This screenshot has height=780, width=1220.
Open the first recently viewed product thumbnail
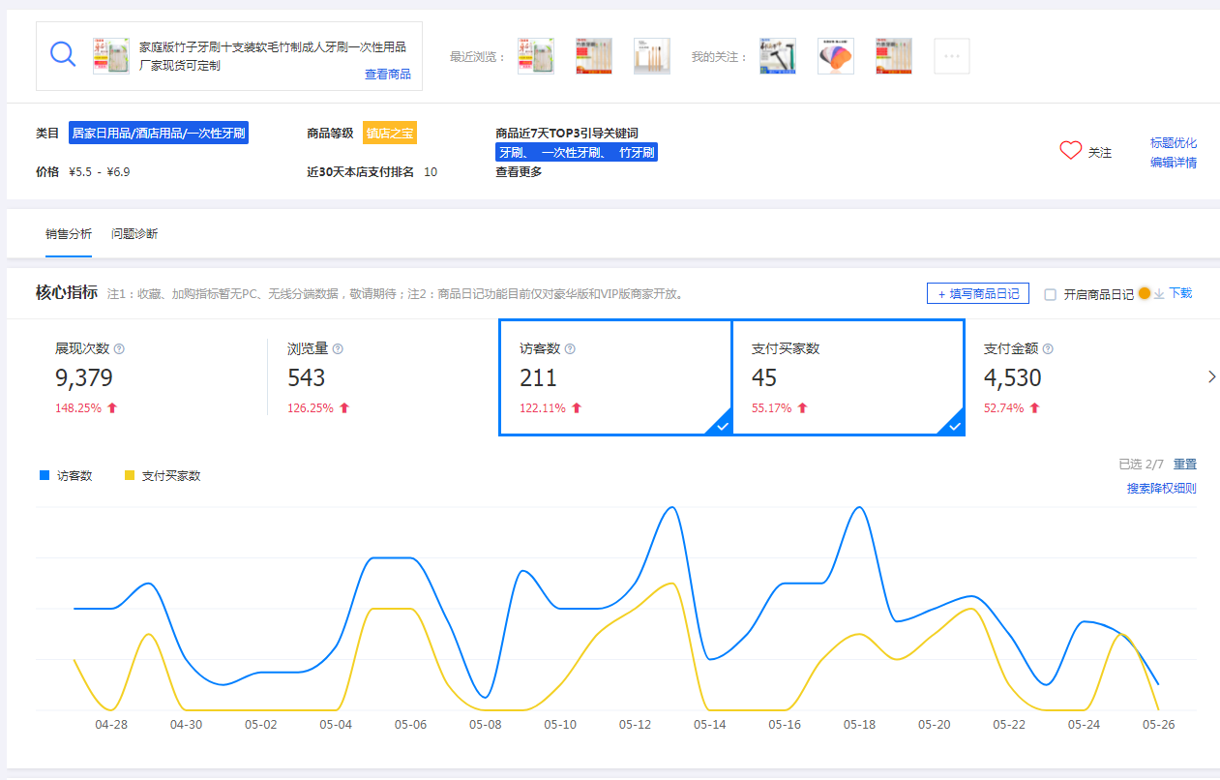coord(536,56)
